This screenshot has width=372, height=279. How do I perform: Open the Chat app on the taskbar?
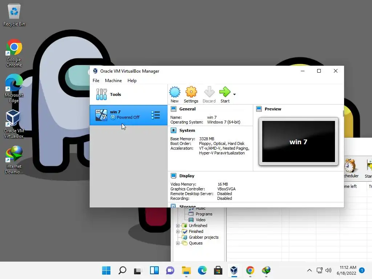(x=170, y=270)
